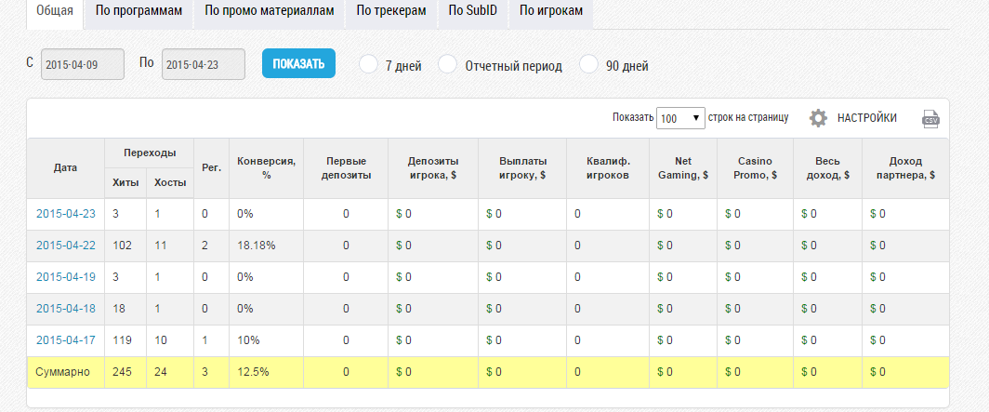
Task: Switch to the По программам tab
Action: [138, 11]
